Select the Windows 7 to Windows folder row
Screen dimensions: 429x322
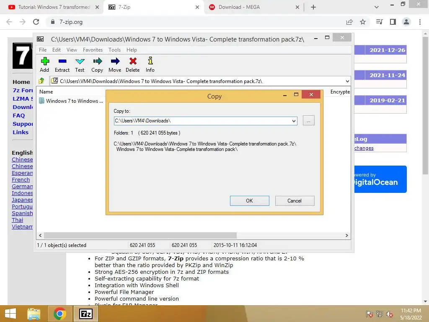pyautogui.click(x=71, y=101)
